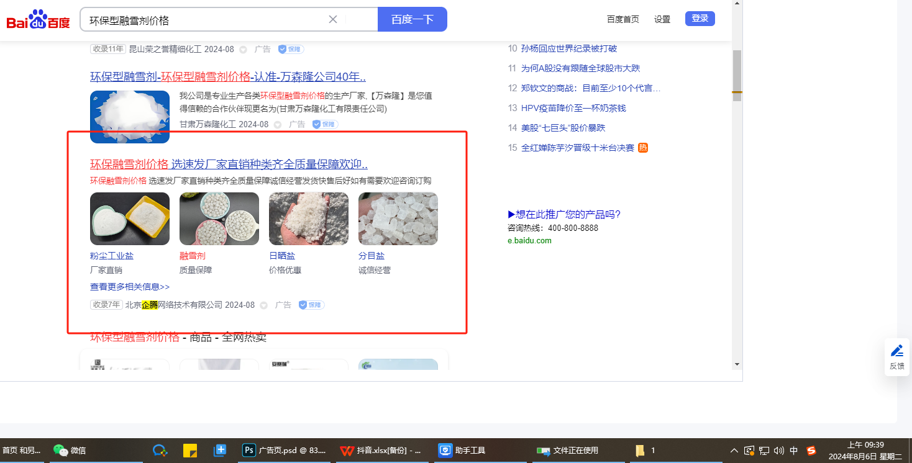Open hot search 孙杨回应世界纪录被打破
This screenshot has width=912, height=463.
click(569, 48)
